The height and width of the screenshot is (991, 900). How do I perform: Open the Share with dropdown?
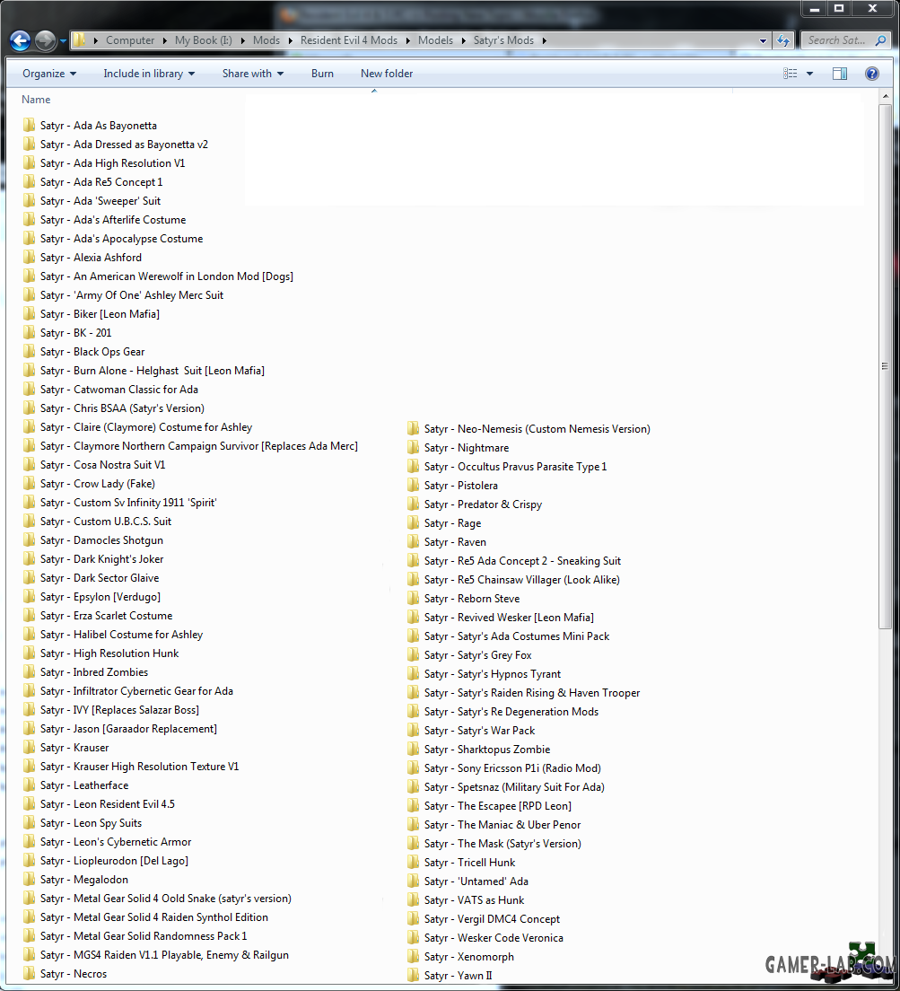(x=253, y=74)
